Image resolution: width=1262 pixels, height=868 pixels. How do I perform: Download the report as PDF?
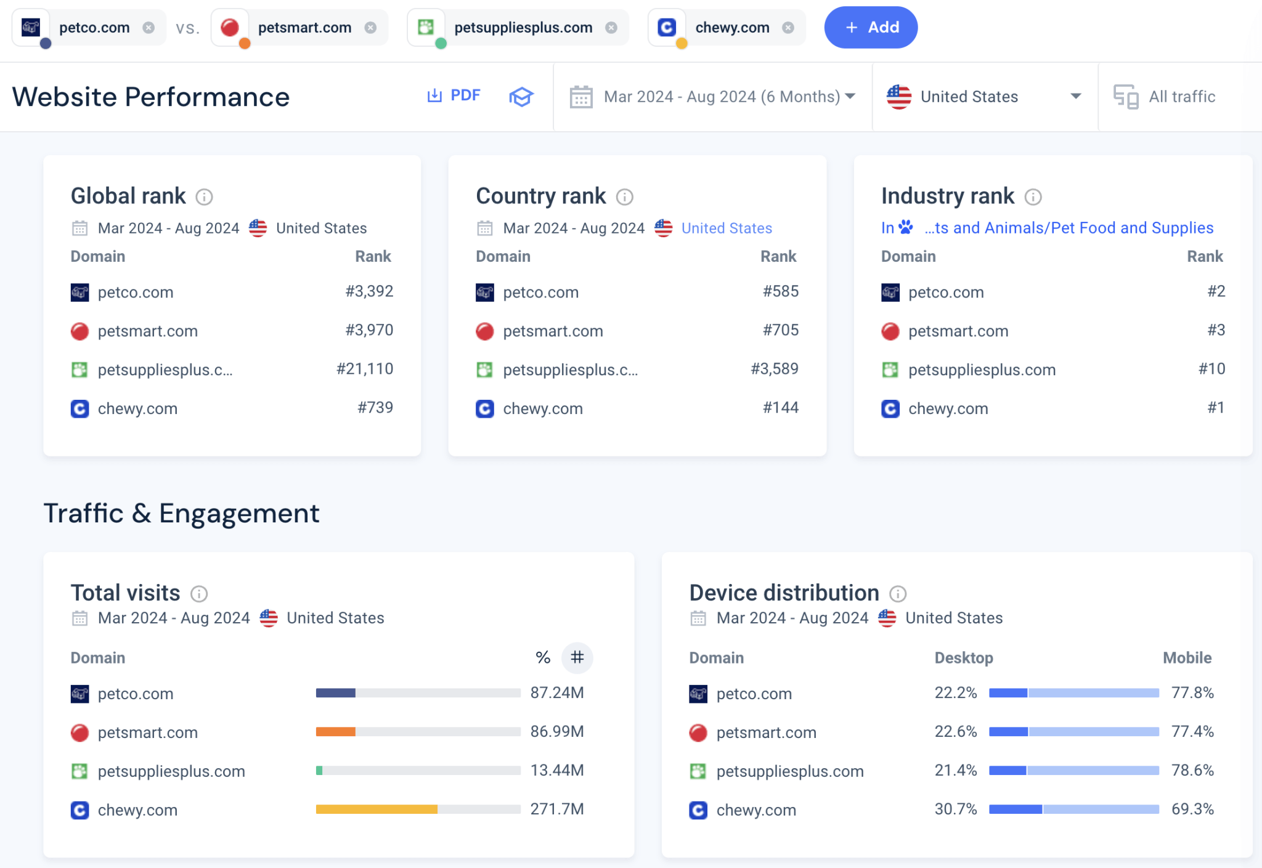(x=454, y=95)
